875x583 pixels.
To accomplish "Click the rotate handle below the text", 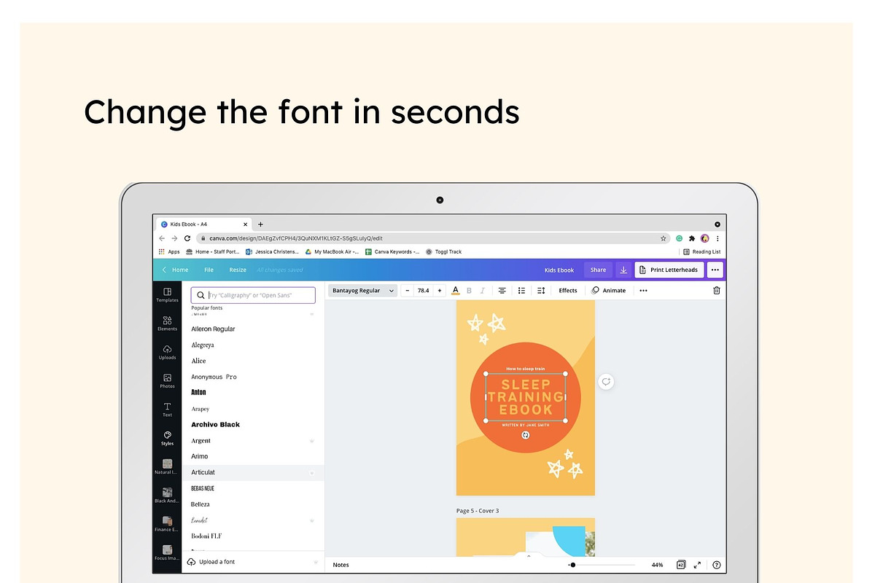I will point(526,435).
